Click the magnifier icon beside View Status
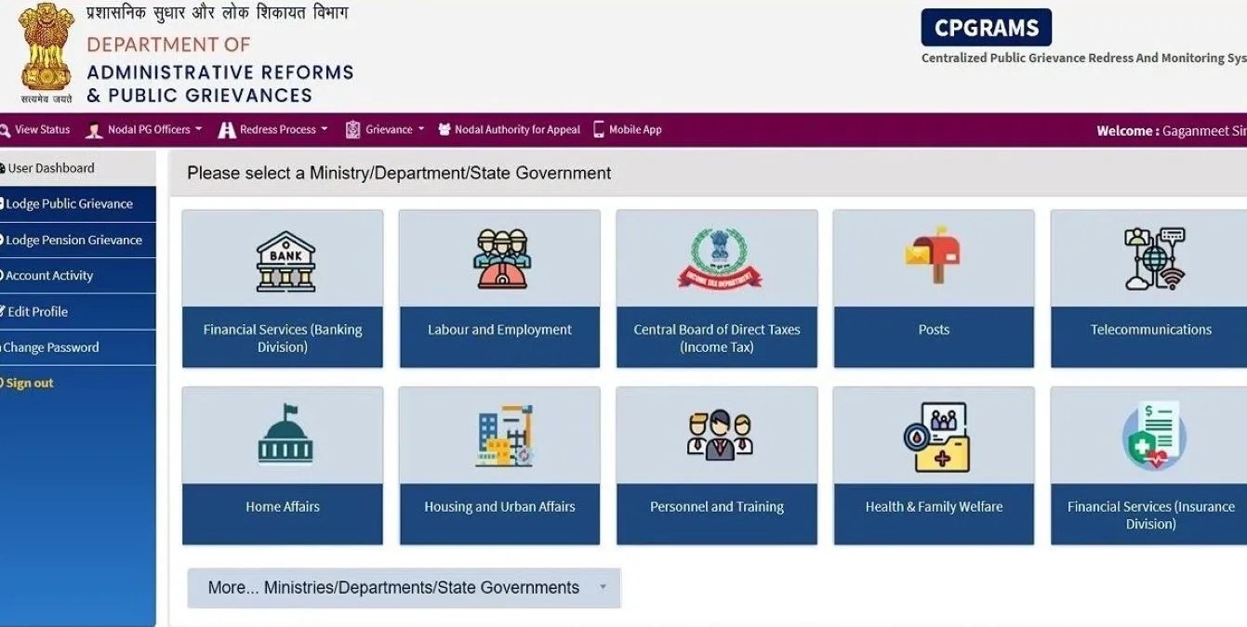1247x627 pixels. (x=5, y=130)
